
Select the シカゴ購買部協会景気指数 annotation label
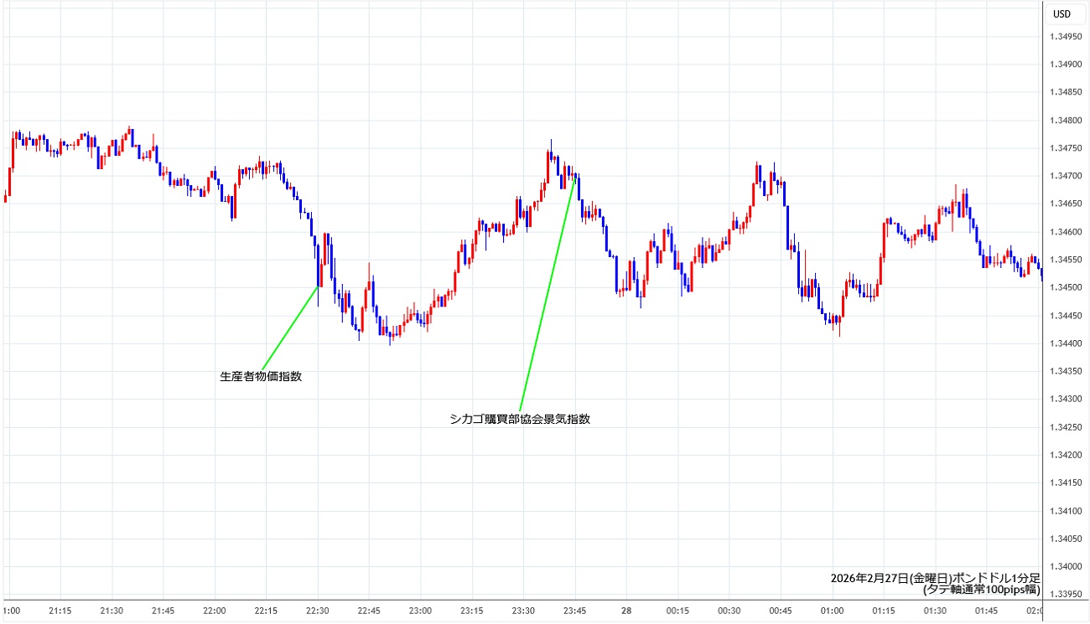pyautogui.click(x=520, y=419)
